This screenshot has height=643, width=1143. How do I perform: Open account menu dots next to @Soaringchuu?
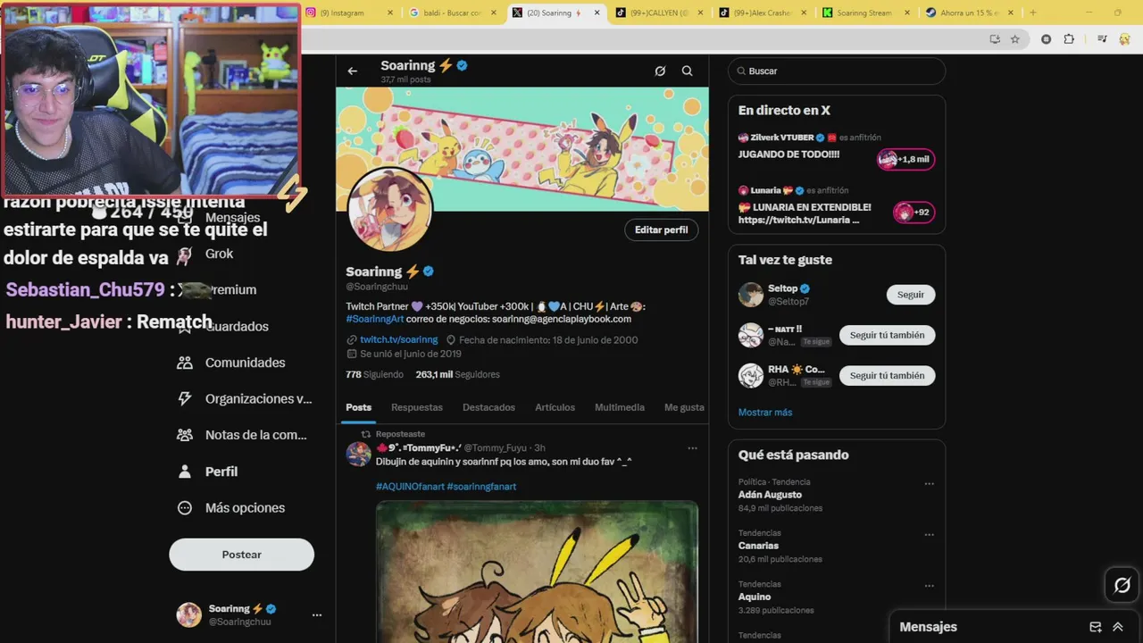coord(316,614)
